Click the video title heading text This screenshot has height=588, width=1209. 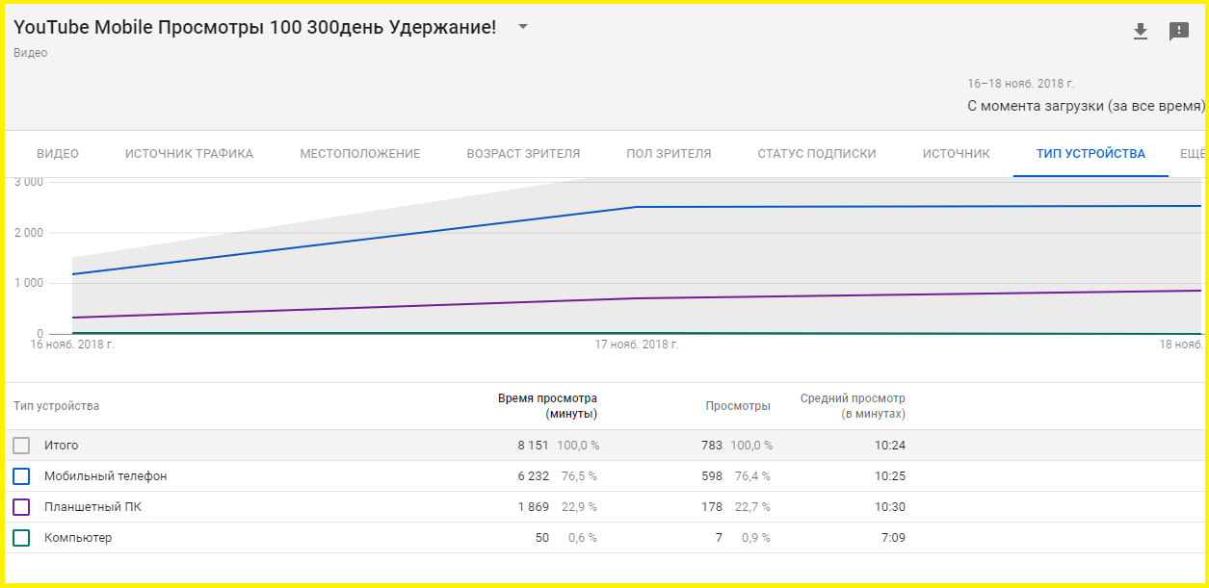[255, 28]
